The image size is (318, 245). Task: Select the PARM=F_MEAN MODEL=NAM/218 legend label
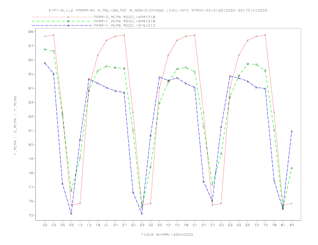coord(124,21)
